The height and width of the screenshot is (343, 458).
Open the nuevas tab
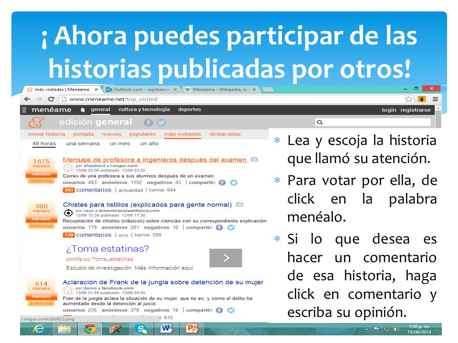[x=111, y=134]
